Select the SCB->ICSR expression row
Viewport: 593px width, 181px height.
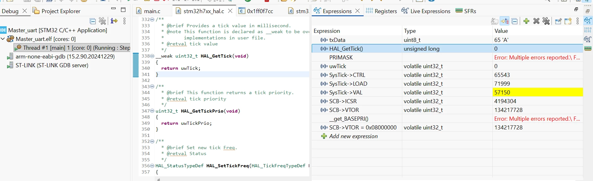tap(447, 101)
